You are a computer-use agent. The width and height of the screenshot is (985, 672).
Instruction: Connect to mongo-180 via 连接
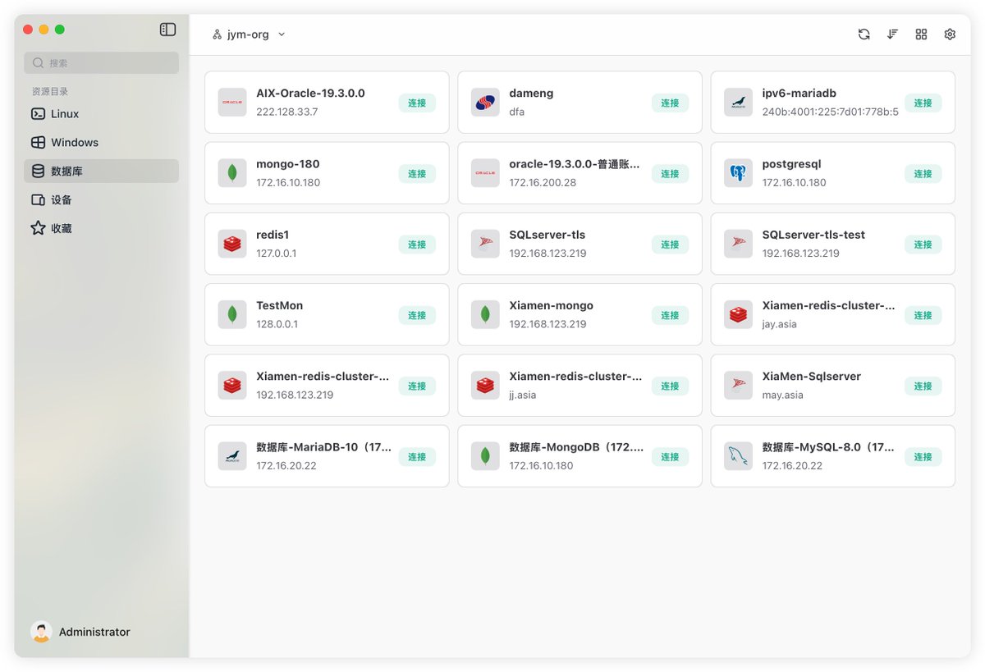pyautogui.click(x=417, y=174)
